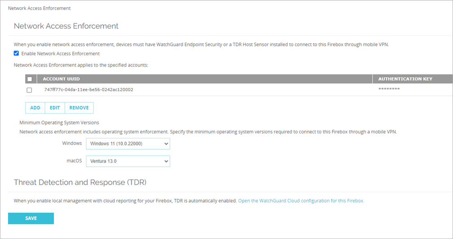453x239 pixels.
Task: Click the macOS field label
Action: coord(74,160)
